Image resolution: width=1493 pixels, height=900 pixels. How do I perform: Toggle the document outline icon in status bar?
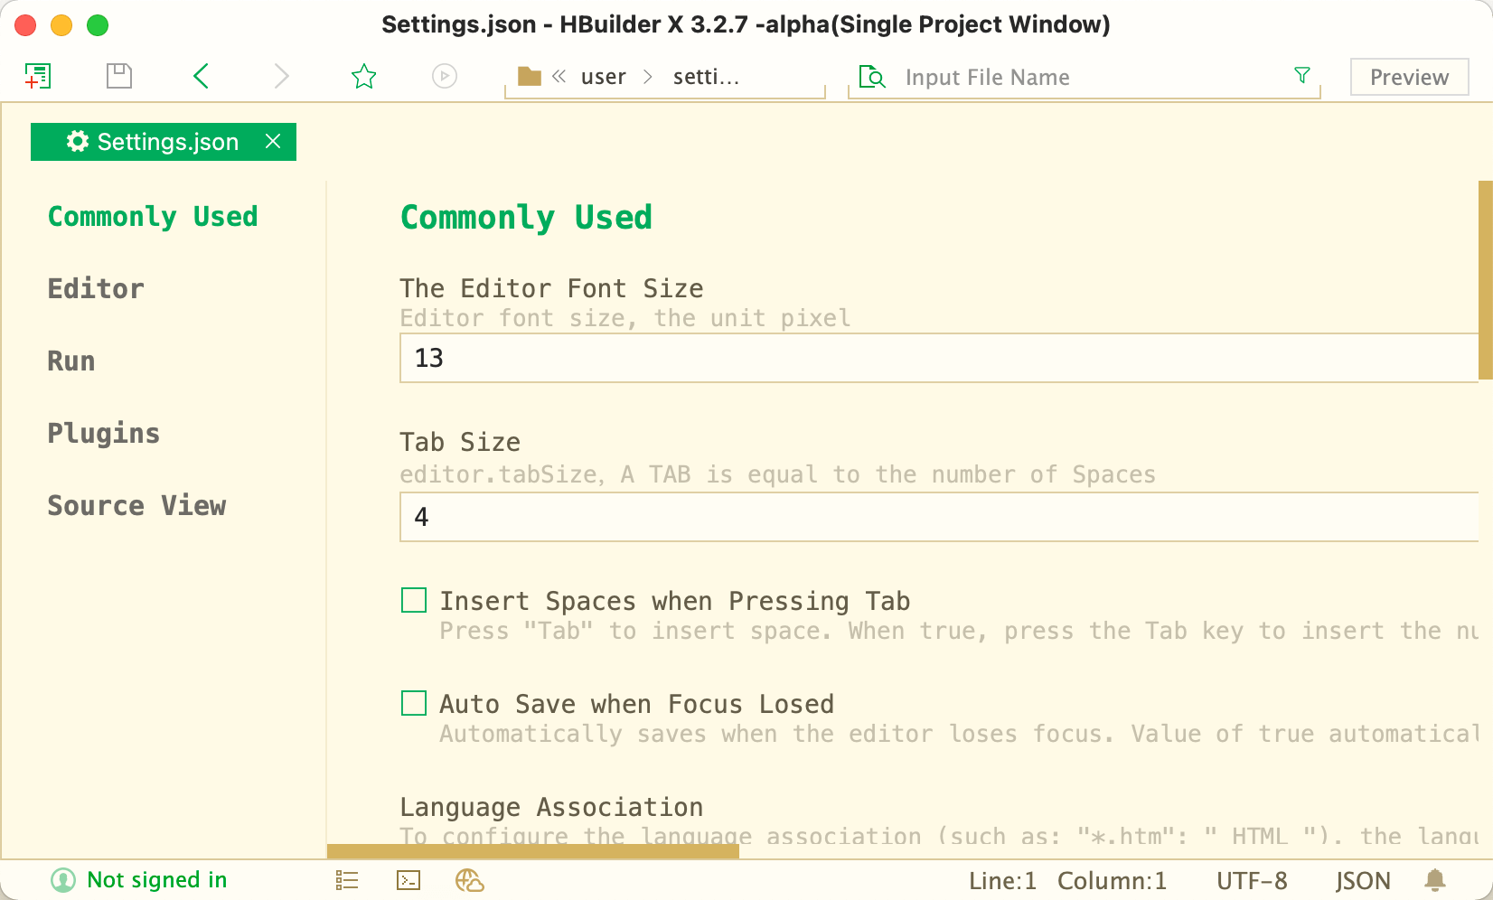tap(347, 880)
